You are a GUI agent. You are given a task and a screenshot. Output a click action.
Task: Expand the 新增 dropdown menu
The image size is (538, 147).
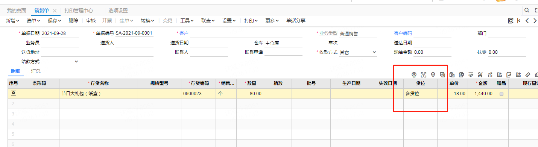tap(12, 21)
